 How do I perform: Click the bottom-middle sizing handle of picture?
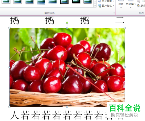pyautogui.click(x=67, y=107)
